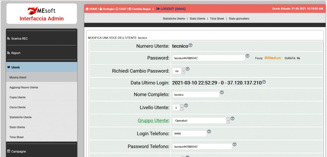Click the Utenti people icon

pos(9,67)
